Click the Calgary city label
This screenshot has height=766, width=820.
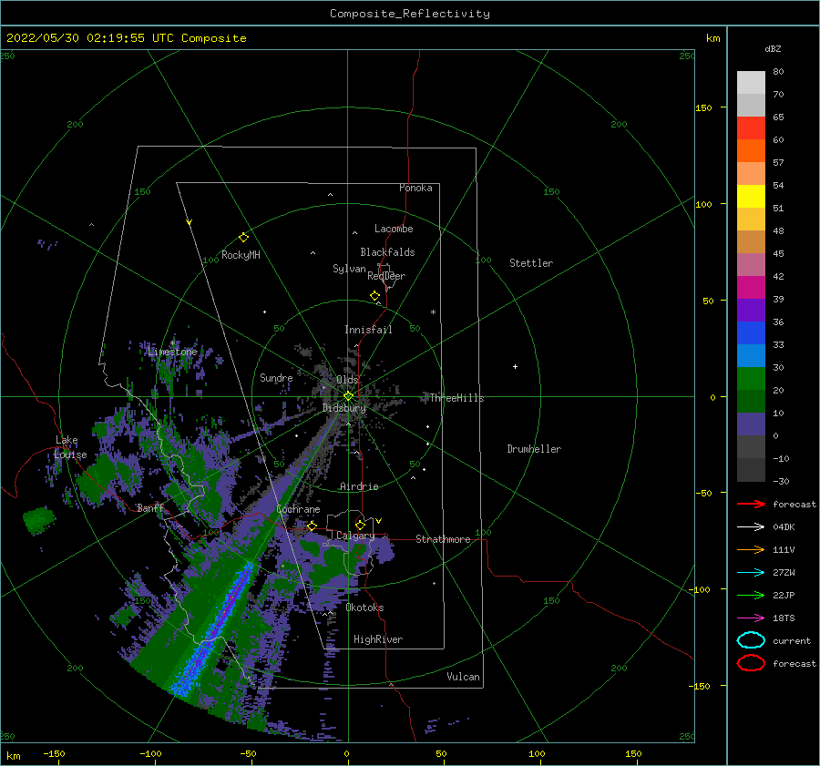[355, 536]
